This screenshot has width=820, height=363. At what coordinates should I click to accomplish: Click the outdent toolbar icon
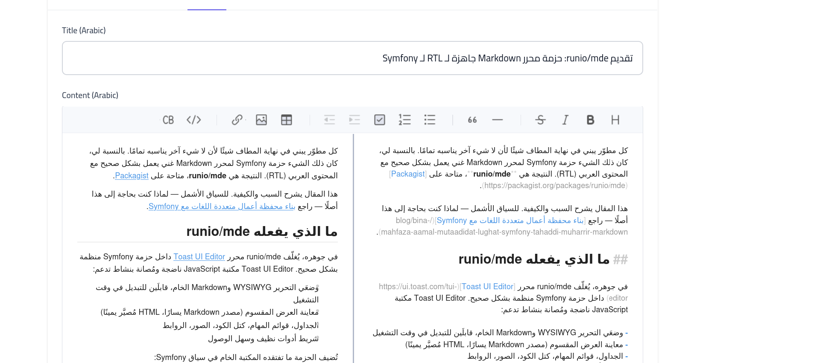(329, 120)
